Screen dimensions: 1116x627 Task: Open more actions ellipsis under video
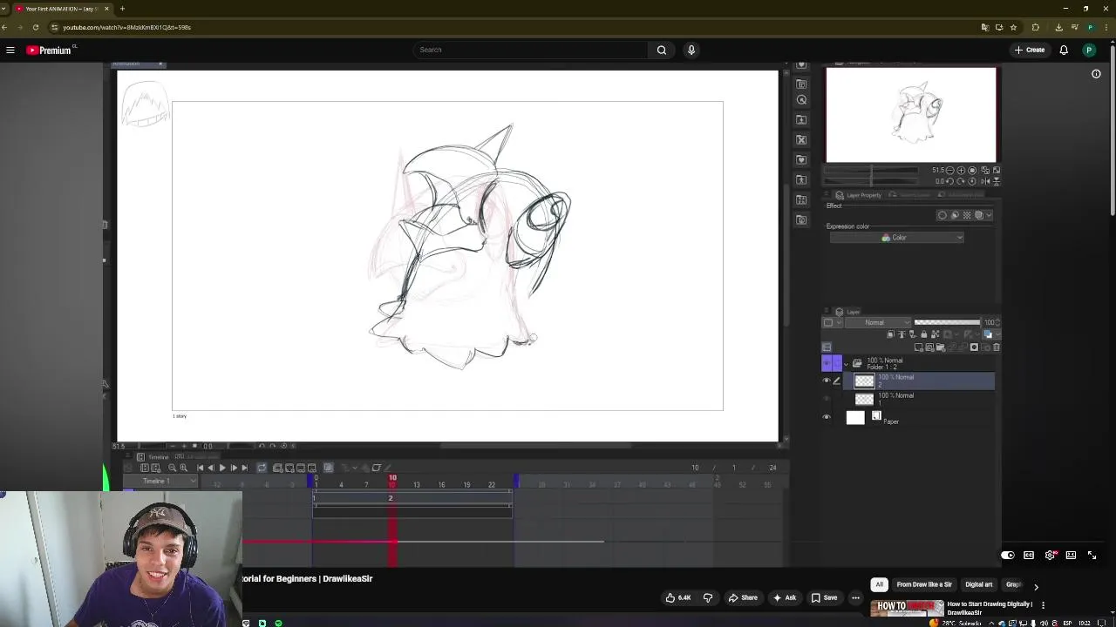coord(855,597)
